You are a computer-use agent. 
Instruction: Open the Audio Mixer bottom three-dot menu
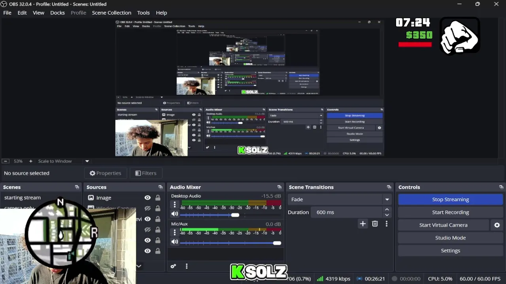click(x=187, y=266)
